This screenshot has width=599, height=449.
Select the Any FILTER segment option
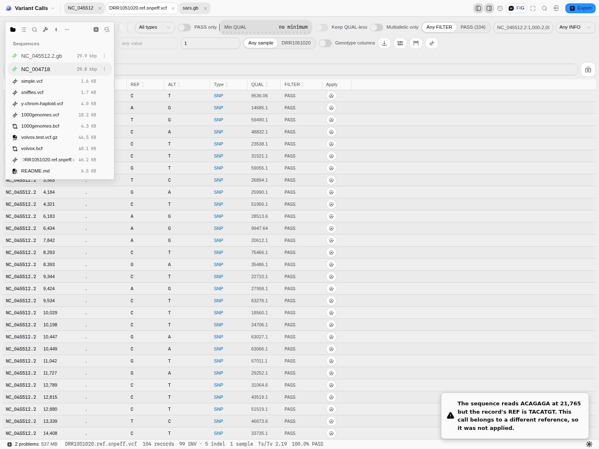pyautogui.click(x=439, y=27)
